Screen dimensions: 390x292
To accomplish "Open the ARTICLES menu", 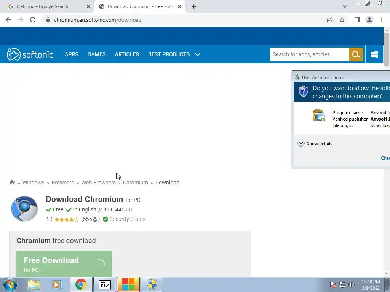I will pos(127,54).
